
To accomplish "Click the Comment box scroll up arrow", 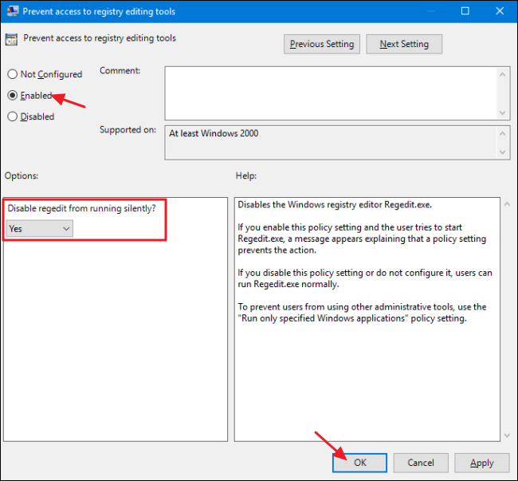I will [x=503, y=75].
